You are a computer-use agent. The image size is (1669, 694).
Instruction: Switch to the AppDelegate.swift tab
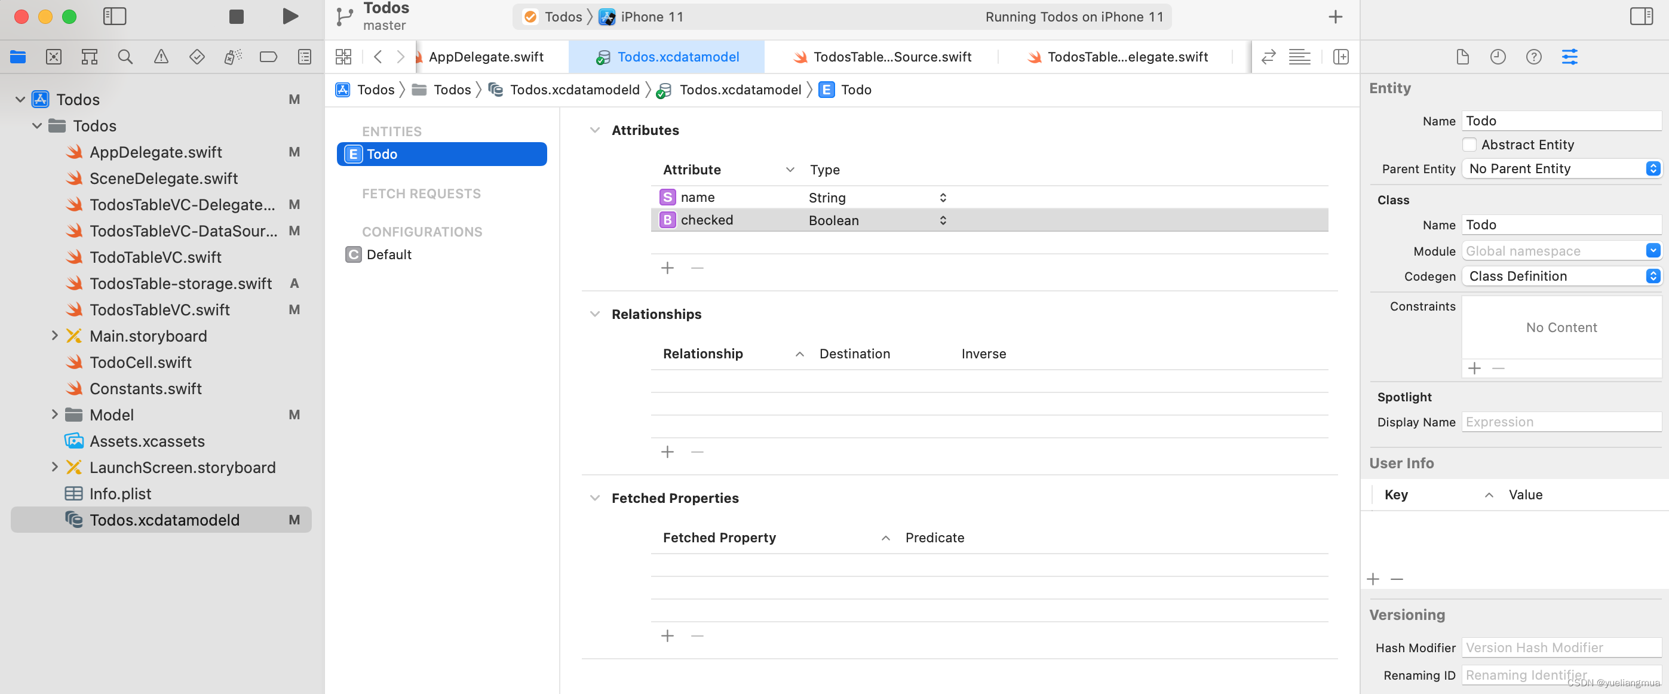click(x=487, y=57)
